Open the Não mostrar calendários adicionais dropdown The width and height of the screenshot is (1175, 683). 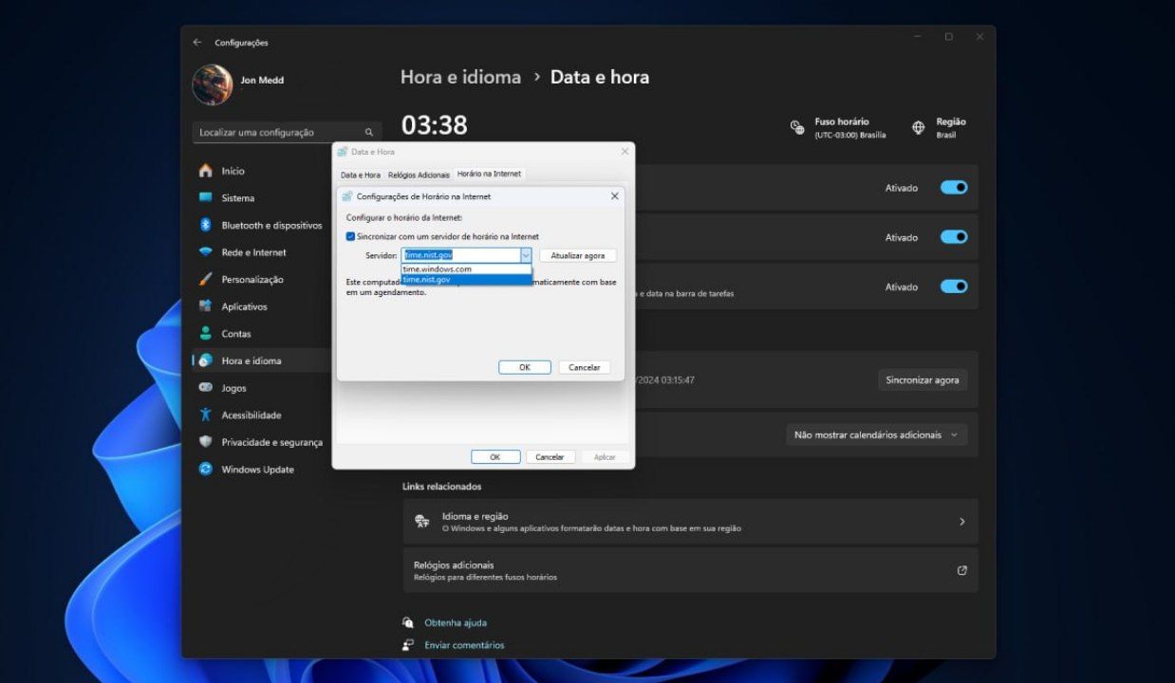(877, 434)
